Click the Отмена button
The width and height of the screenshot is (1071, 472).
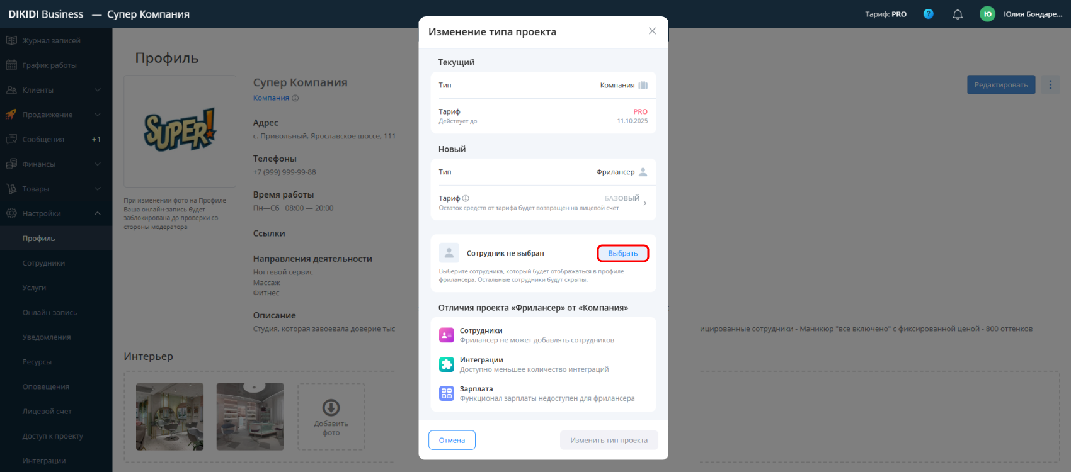[452, 440]
